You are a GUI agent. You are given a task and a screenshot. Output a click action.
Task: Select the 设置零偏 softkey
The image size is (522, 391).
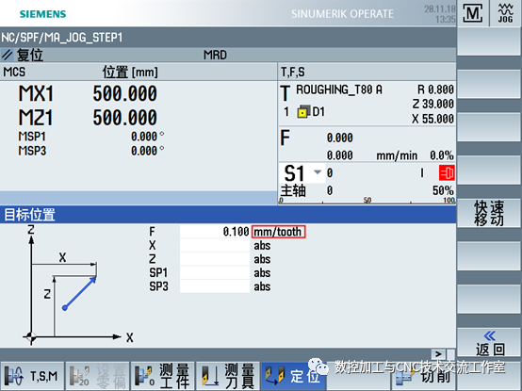[98, 376]
